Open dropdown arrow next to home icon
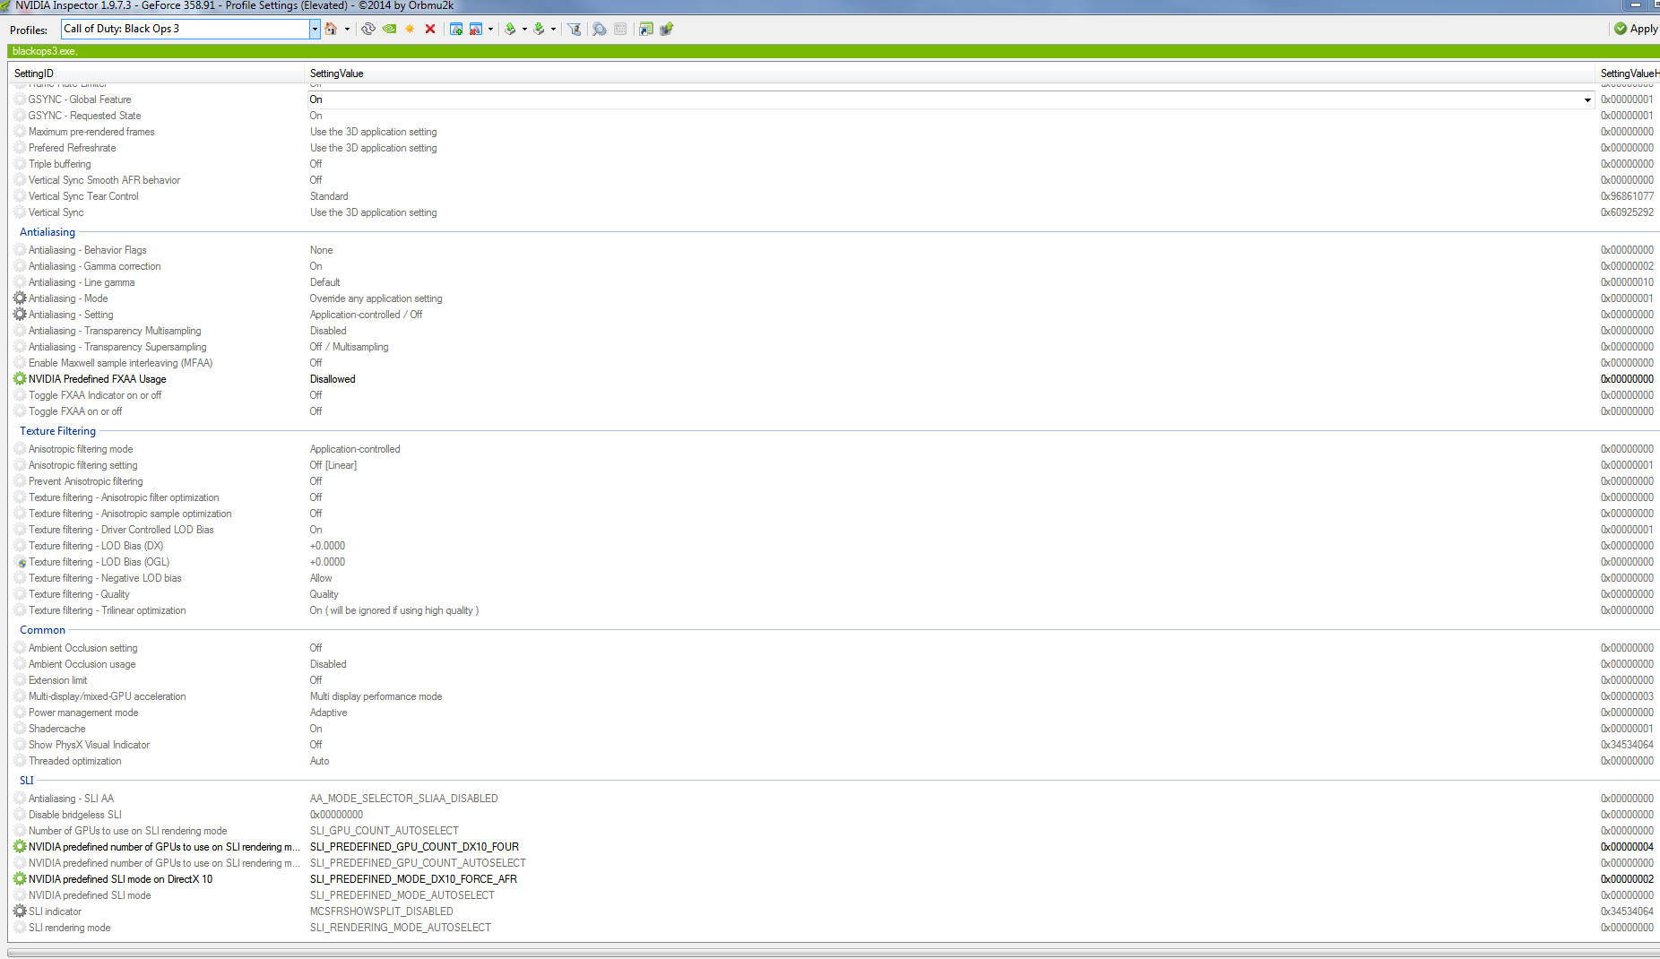The width and height of the screenshot is (1660, 959). (347, 29)
